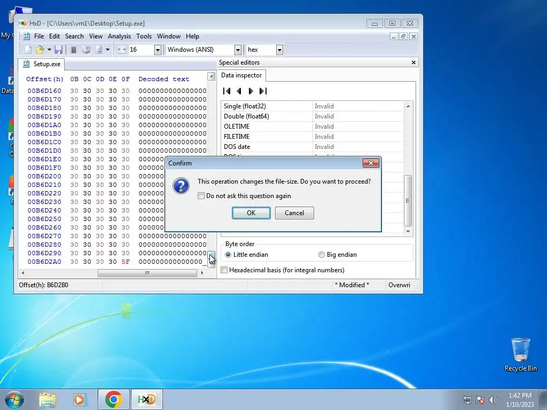Viewport: 547px width, 410px height.
Task: Click the network tray icon
Action: pos(467,399)
